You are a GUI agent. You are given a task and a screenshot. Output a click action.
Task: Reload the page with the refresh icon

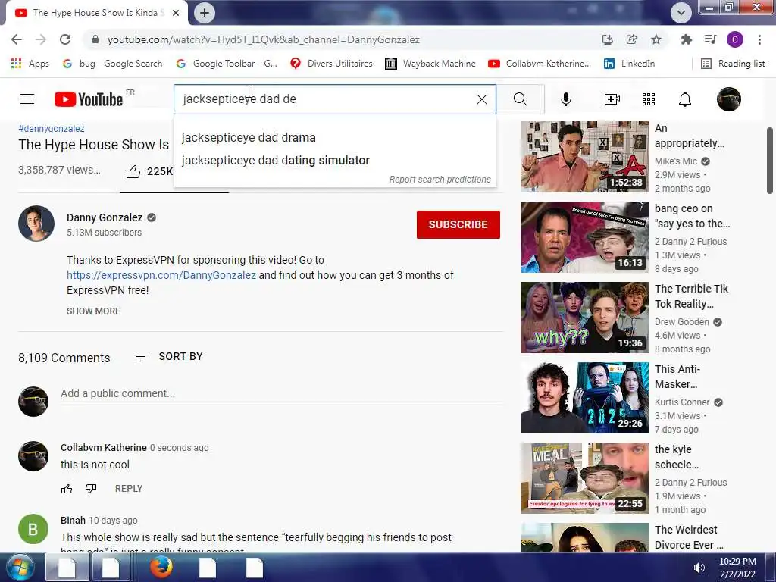tap(65, 39)
